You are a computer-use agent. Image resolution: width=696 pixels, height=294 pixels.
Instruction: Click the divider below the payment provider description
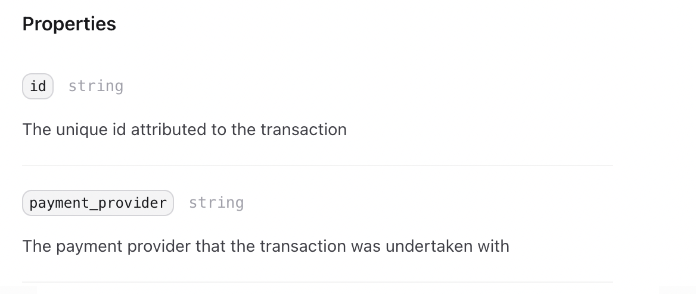click(318, 282)
